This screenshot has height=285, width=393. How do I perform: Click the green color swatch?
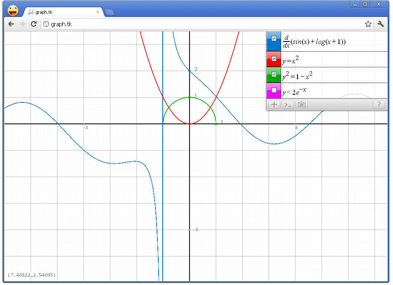click(274, 75)
